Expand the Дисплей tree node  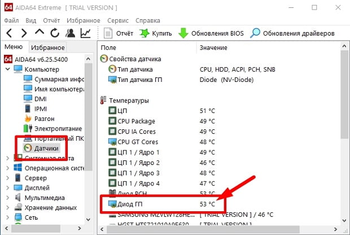pyautogui.click(x=8, y=188)
